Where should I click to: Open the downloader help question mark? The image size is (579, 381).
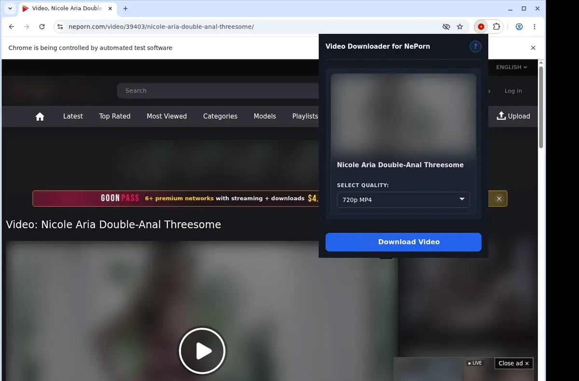pyautogui.click(x=475, y=47)
